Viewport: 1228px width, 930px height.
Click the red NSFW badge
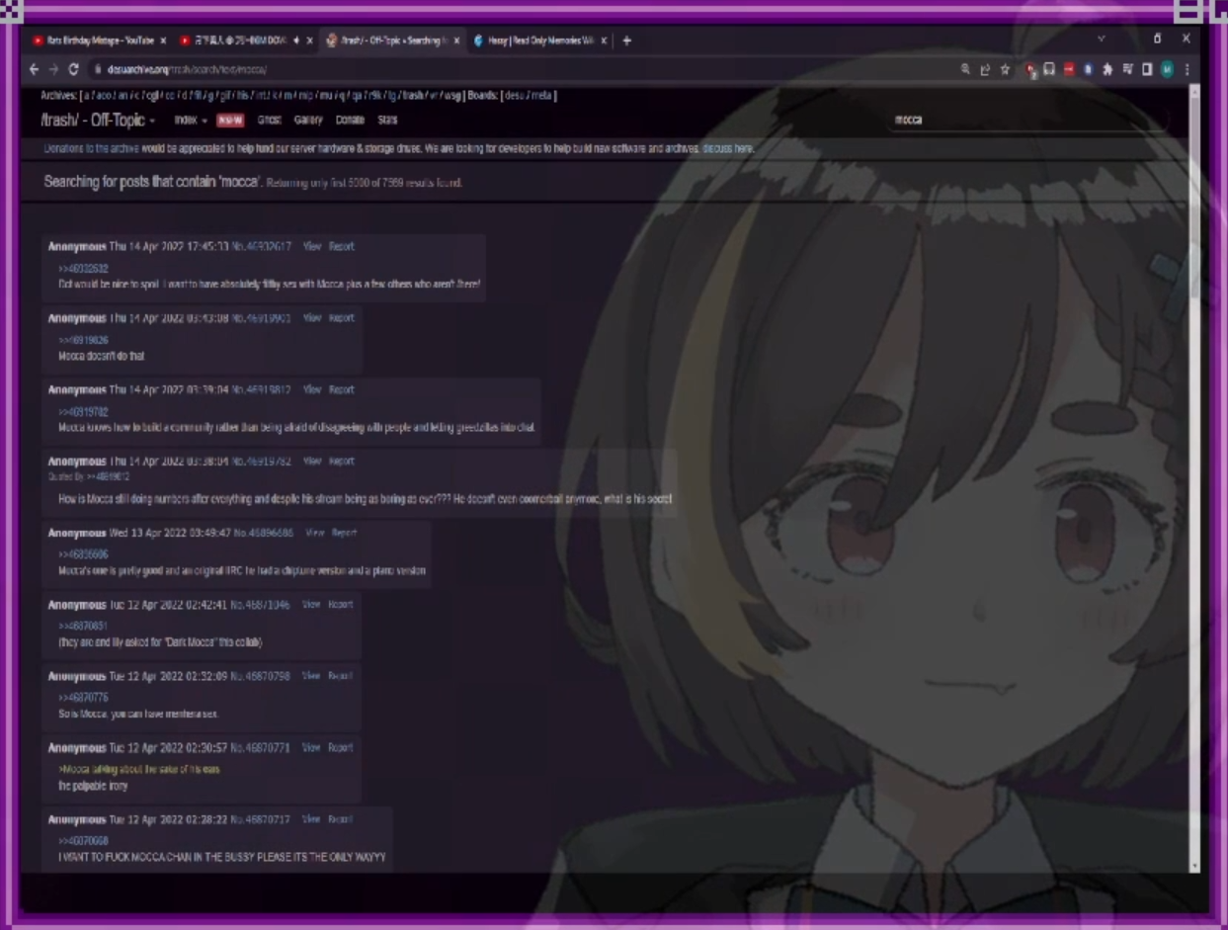pyautogui.click(x=230, y=121)
